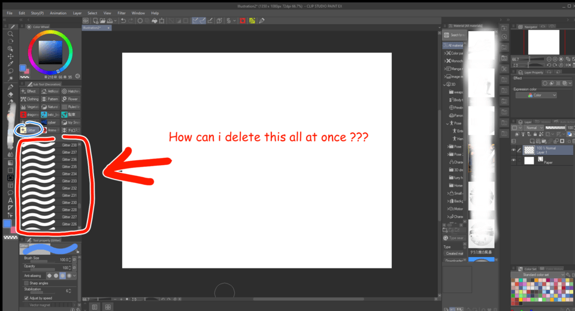This screenshot has width=575, height=311.
Task: Open the Save options dropdown arrow
Action: coord(115,21)
